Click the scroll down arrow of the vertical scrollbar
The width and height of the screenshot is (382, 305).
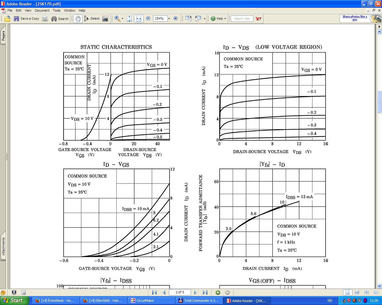click(380, 286)
